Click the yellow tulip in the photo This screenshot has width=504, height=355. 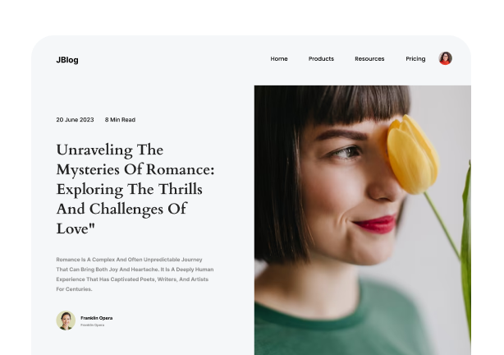(x=412, y=154)
